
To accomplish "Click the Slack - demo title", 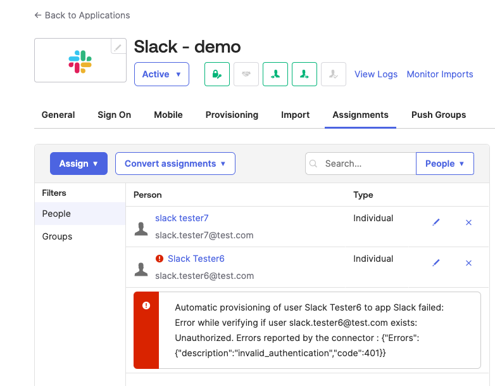I will click(x=187, y=47).
